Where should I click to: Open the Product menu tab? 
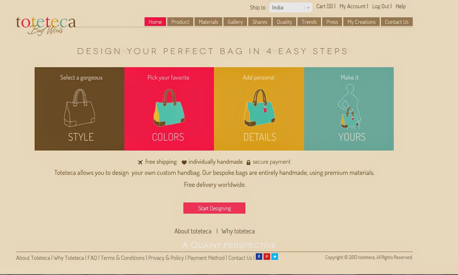tap(180, 22)
